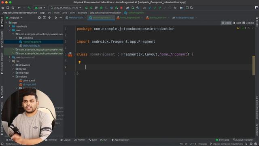Open Project panel gear settings

[x=56, y=17]
